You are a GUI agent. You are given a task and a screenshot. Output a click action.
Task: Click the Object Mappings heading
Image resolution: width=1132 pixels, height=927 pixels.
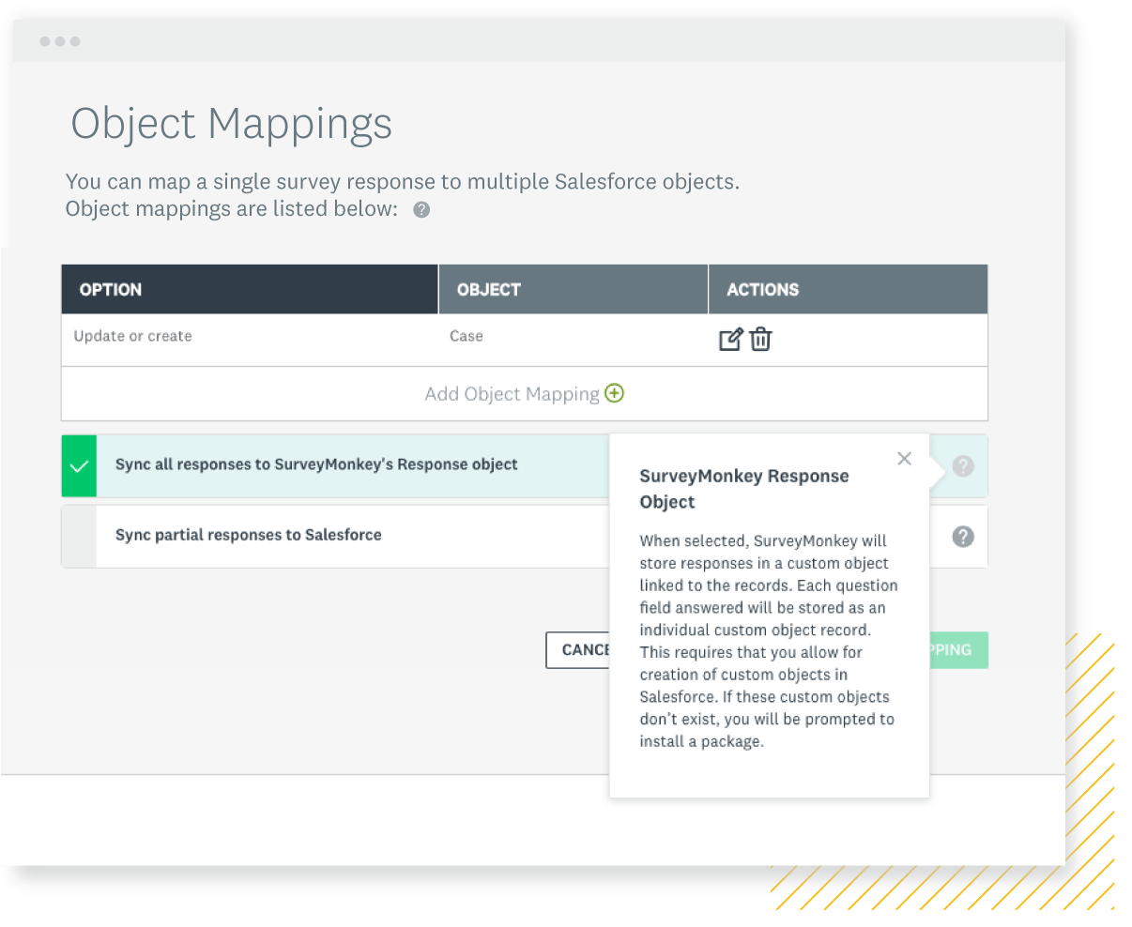click(232, 124)
